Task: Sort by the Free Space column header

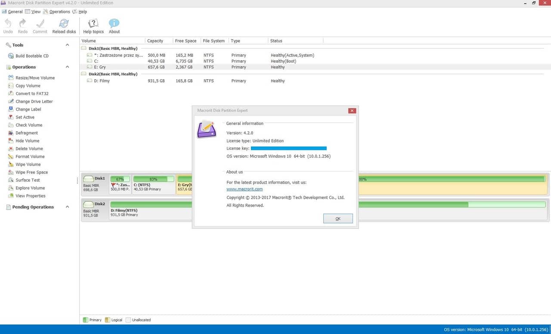Action: [186, 41]
